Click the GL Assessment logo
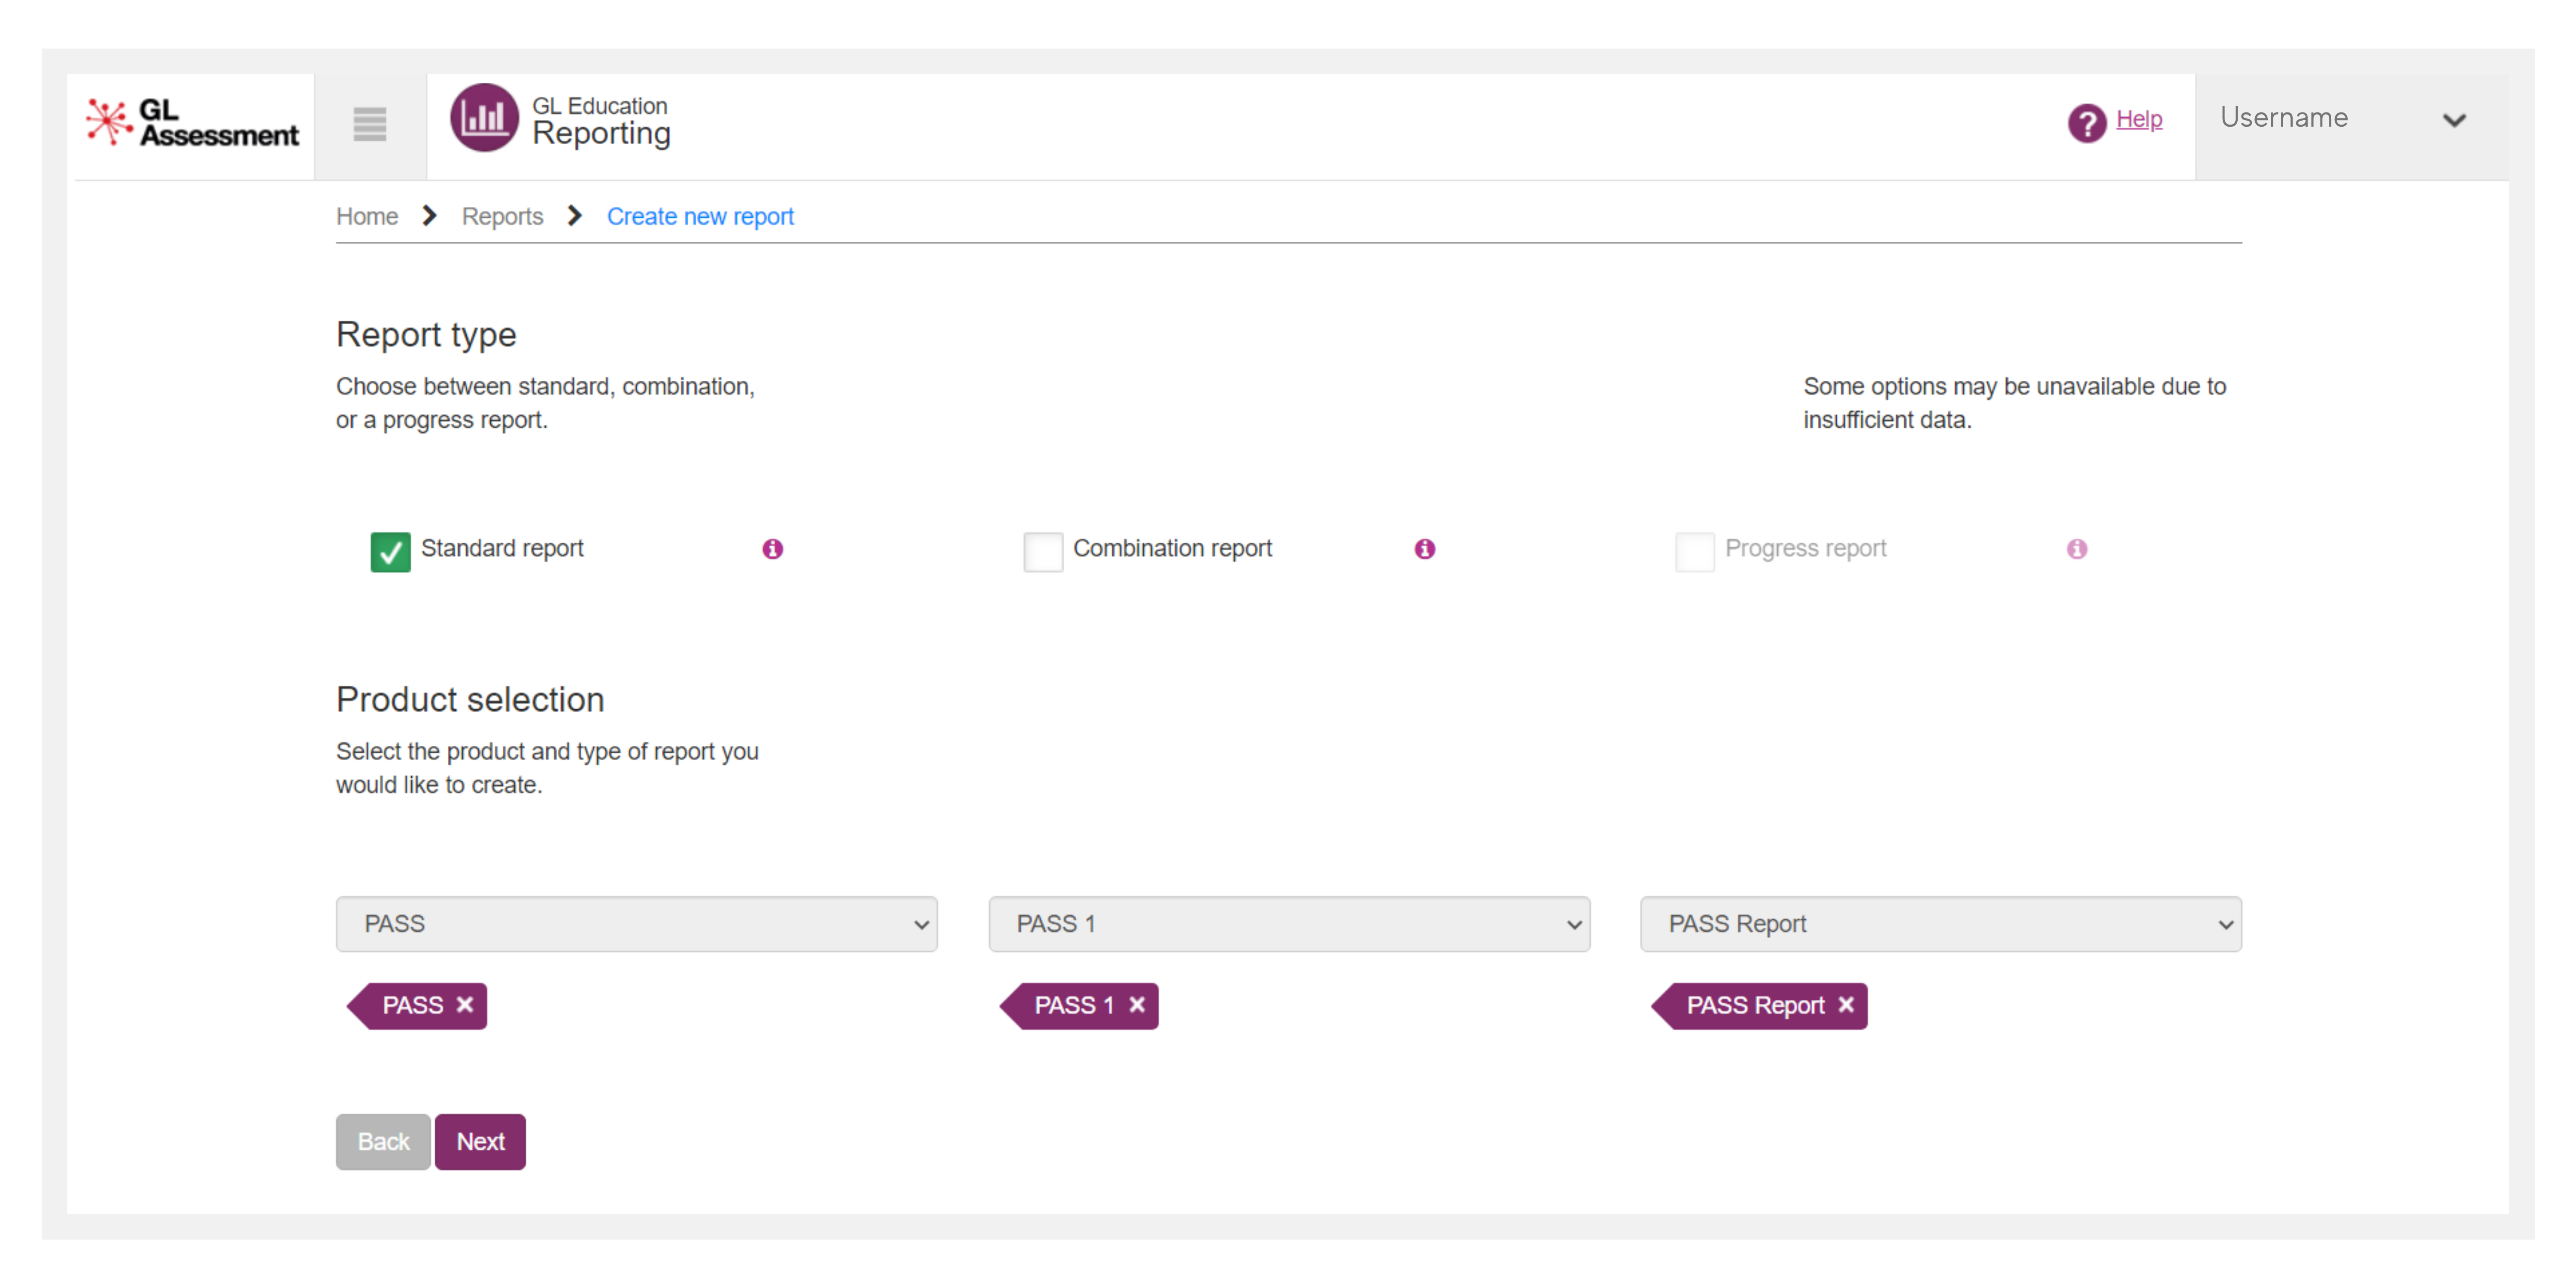The image size is (2576, 1288). click(192, 123)
